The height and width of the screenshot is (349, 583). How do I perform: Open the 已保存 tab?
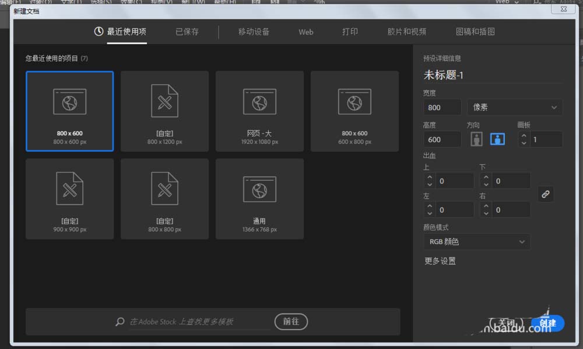click(187, 32)
